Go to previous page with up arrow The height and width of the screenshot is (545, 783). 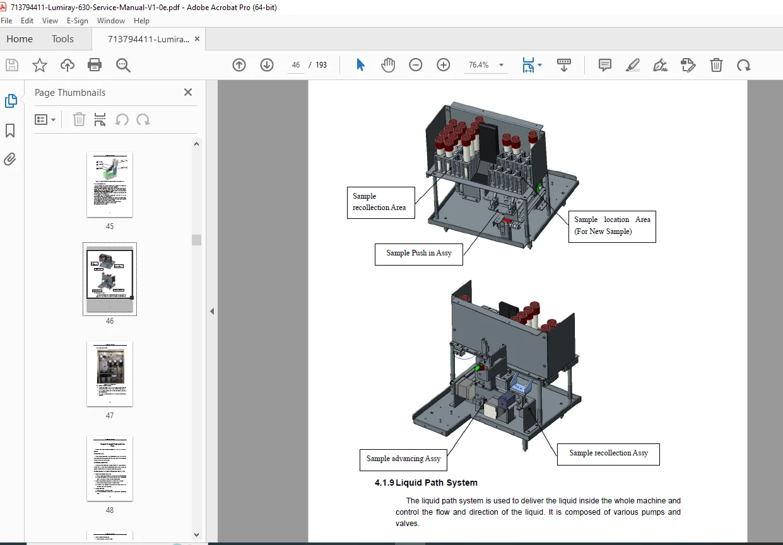[239, 65]
